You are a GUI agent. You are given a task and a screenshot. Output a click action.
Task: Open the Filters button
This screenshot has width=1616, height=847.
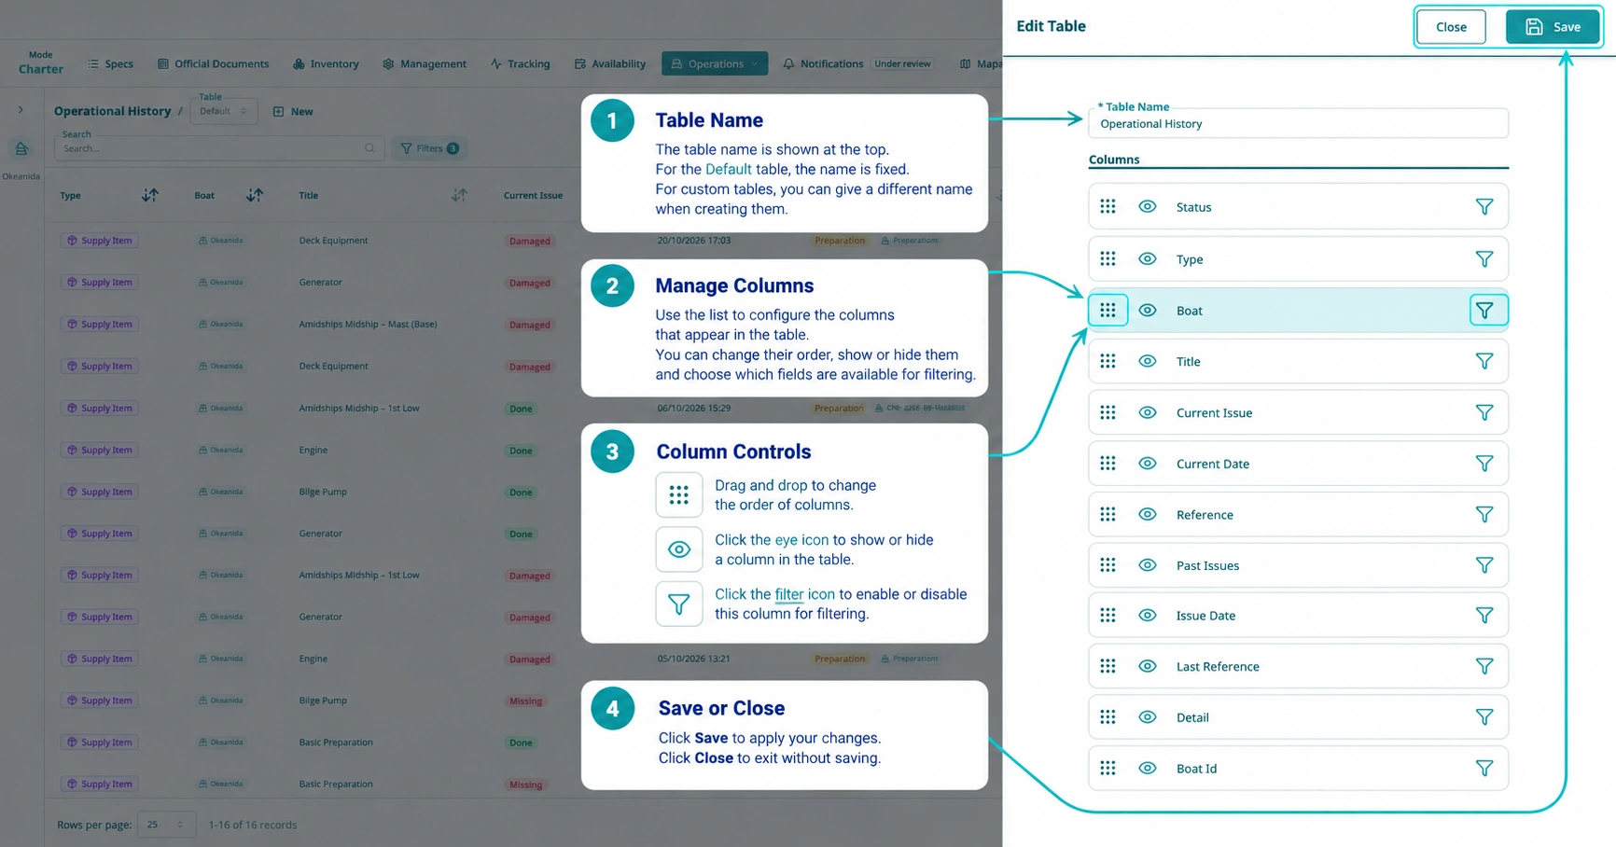click(429, 148)
